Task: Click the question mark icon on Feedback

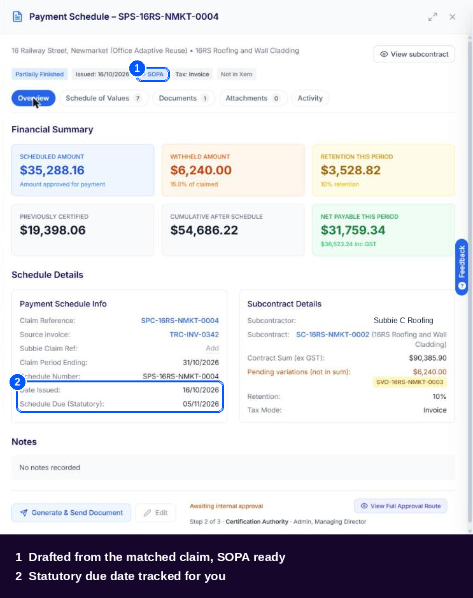Action: tap(462, 286)
